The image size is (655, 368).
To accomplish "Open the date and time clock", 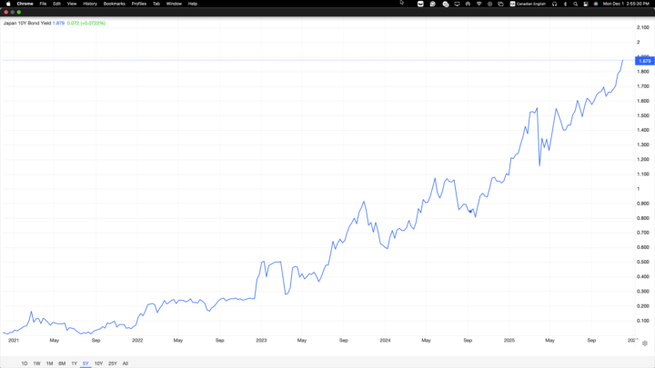I will click(x=626, y=4).
